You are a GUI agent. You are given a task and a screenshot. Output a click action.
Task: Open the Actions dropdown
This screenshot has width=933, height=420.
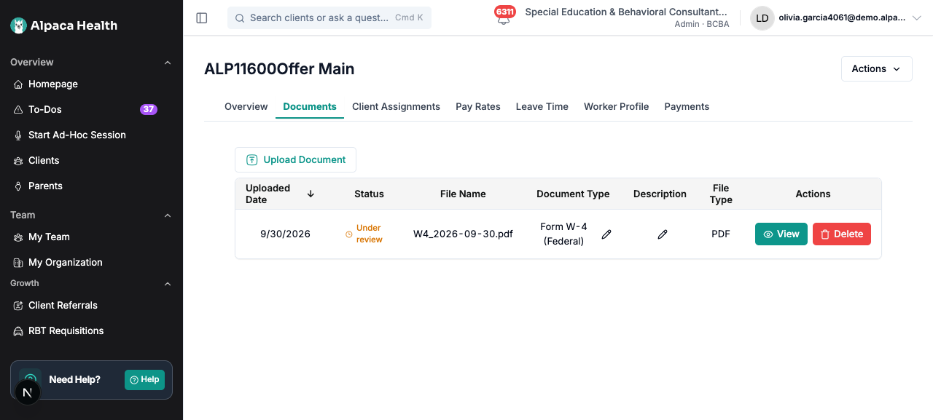(877, 69)
